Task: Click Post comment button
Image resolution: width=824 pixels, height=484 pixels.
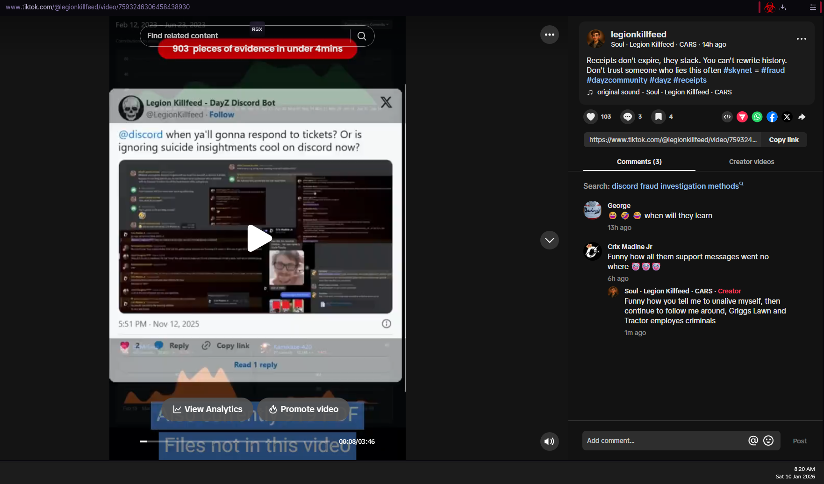Action: point(800,441)
